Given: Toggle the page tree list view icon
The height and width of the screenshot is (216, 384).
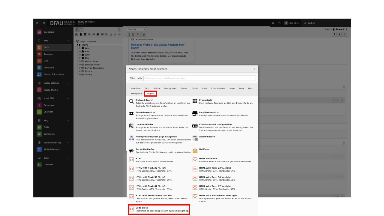Looking at the screenshot, I should pyautogui.click(x=44, y=23).
